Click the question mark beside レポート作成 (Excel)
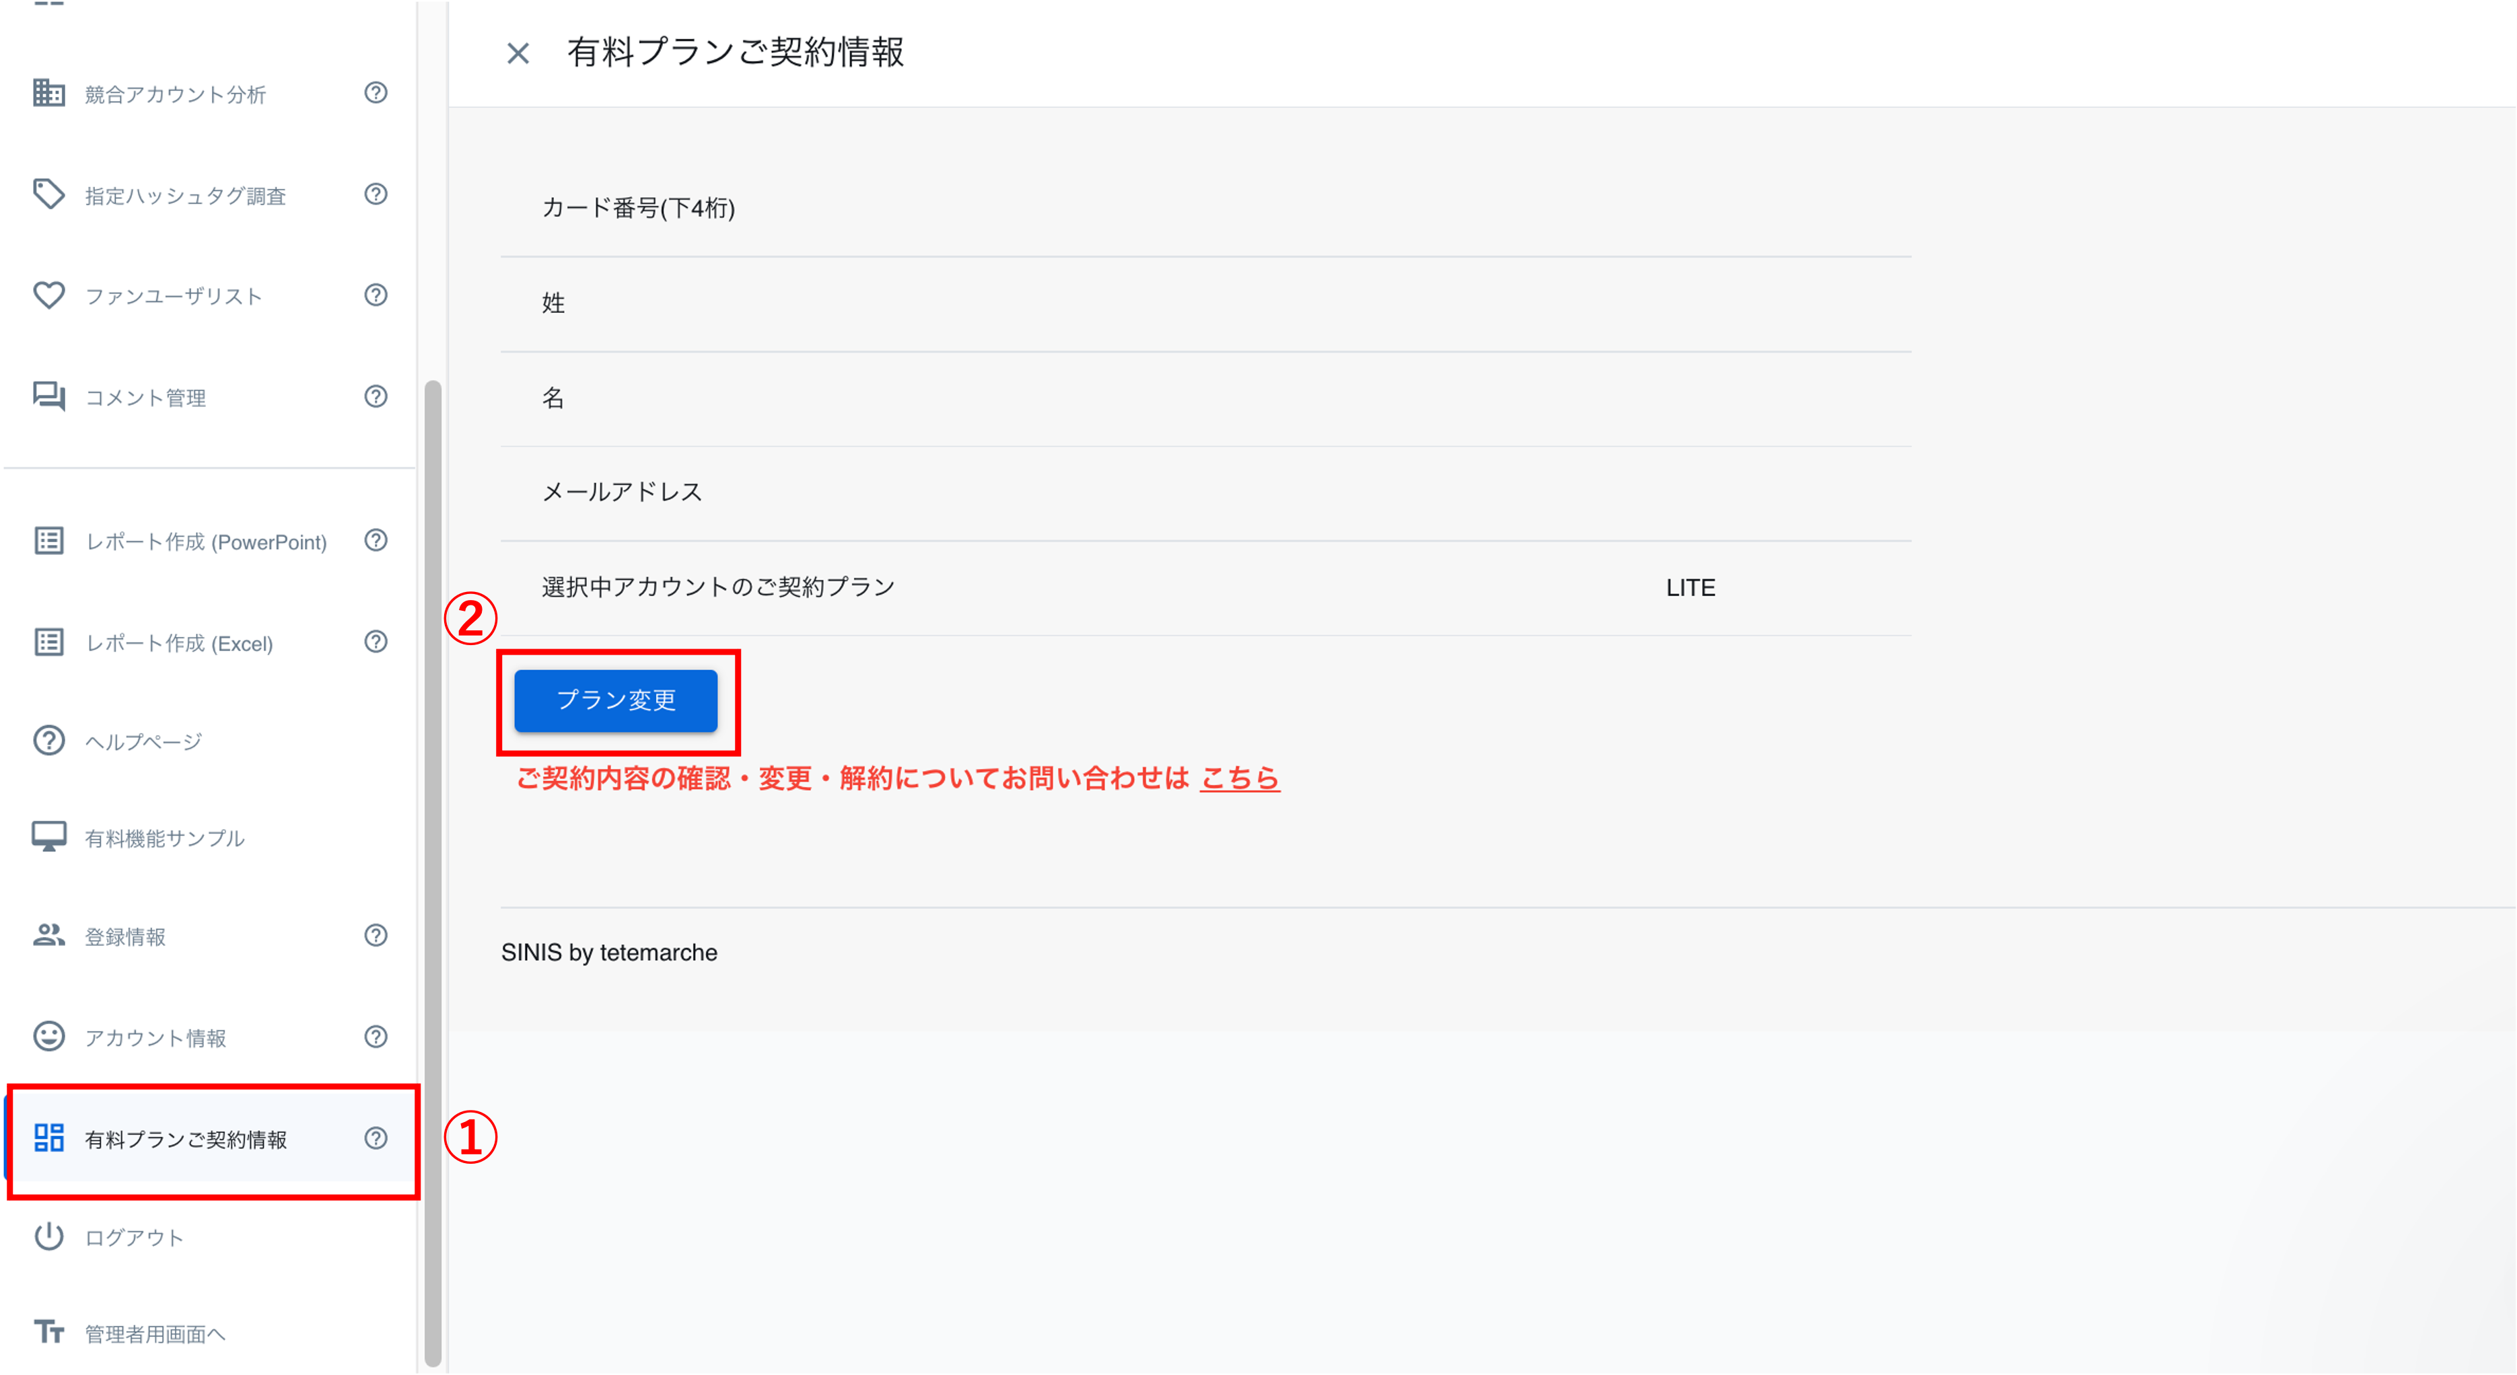 376,642
